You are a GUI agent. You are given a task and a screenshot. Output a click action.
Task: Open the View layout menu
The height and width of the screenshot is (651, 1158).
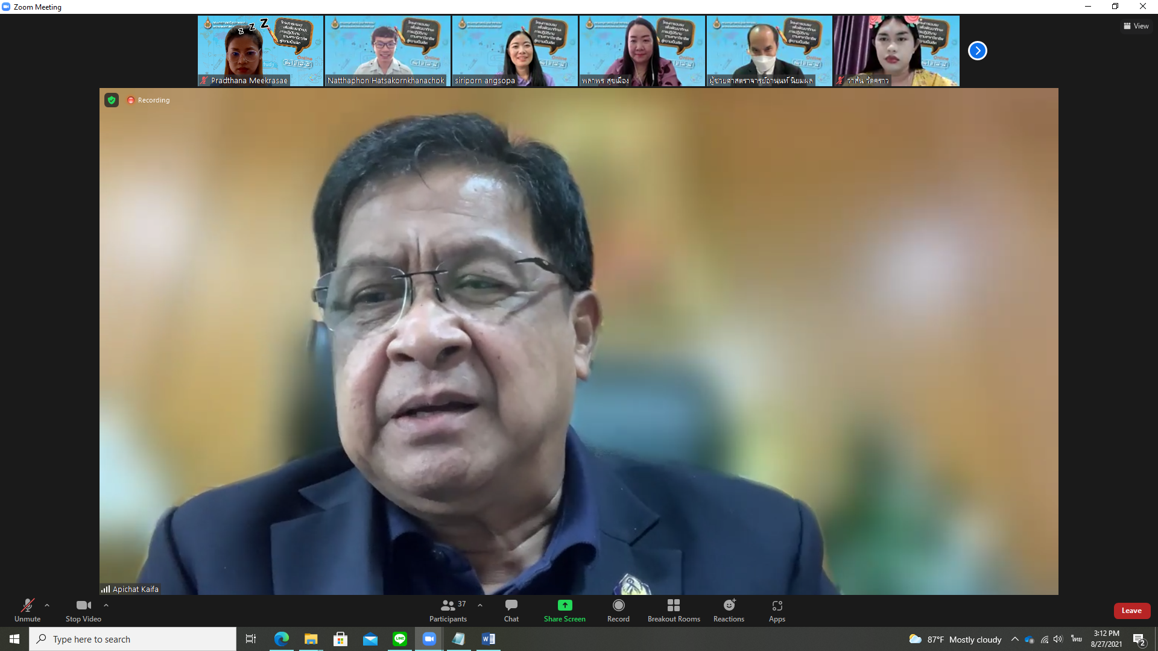coord(1136,26)
